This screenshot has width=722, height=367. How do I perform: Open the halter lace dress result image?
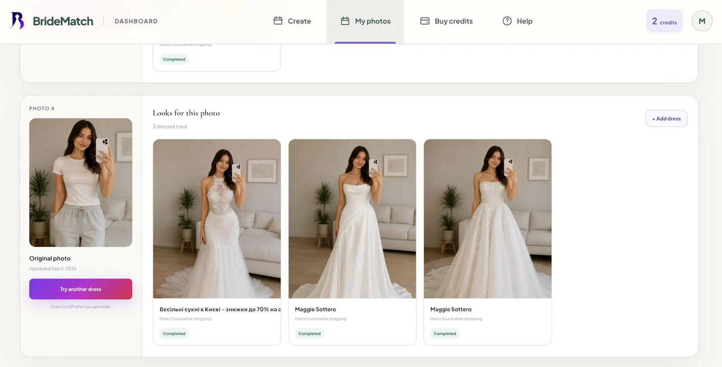(217, 219)
